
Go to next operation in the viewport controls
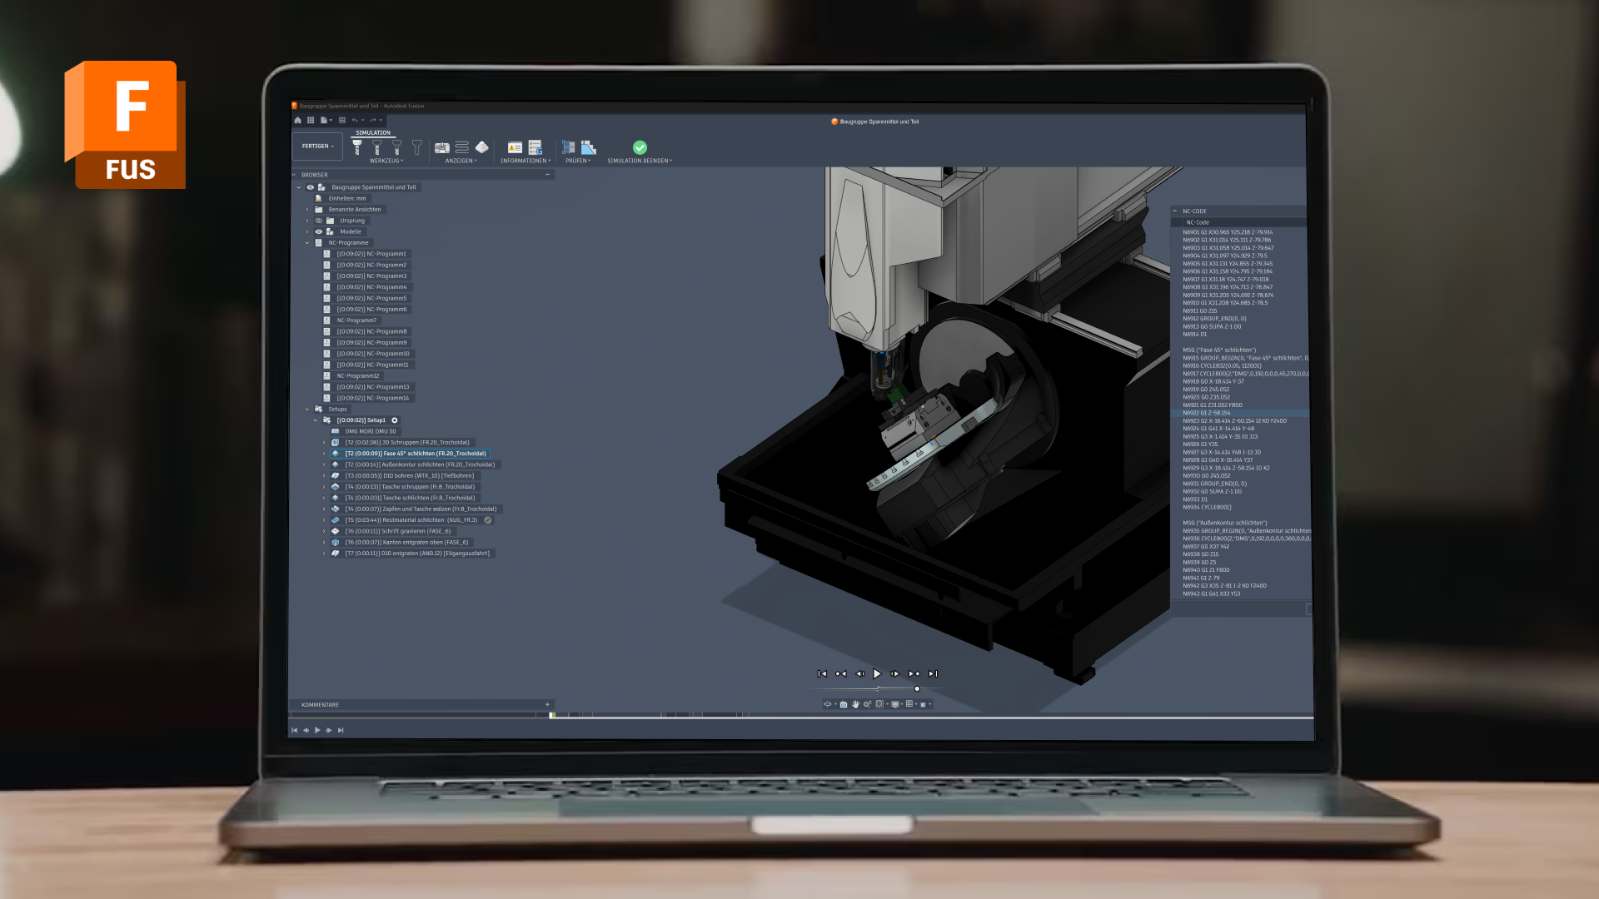[x=914, y=673]
